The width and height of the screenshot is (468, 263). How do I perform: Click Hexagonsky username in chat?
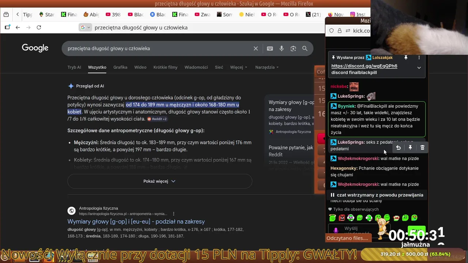tap(344, 168)
